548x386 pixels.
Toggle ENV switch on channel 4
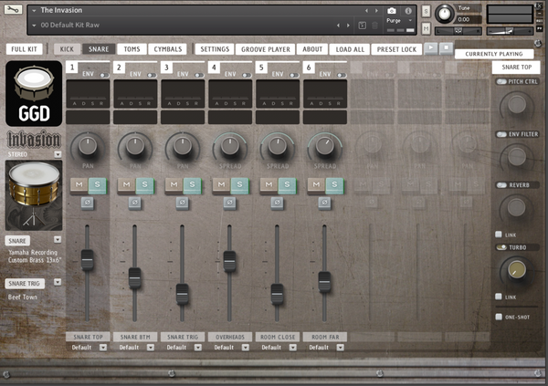[247, 75]
